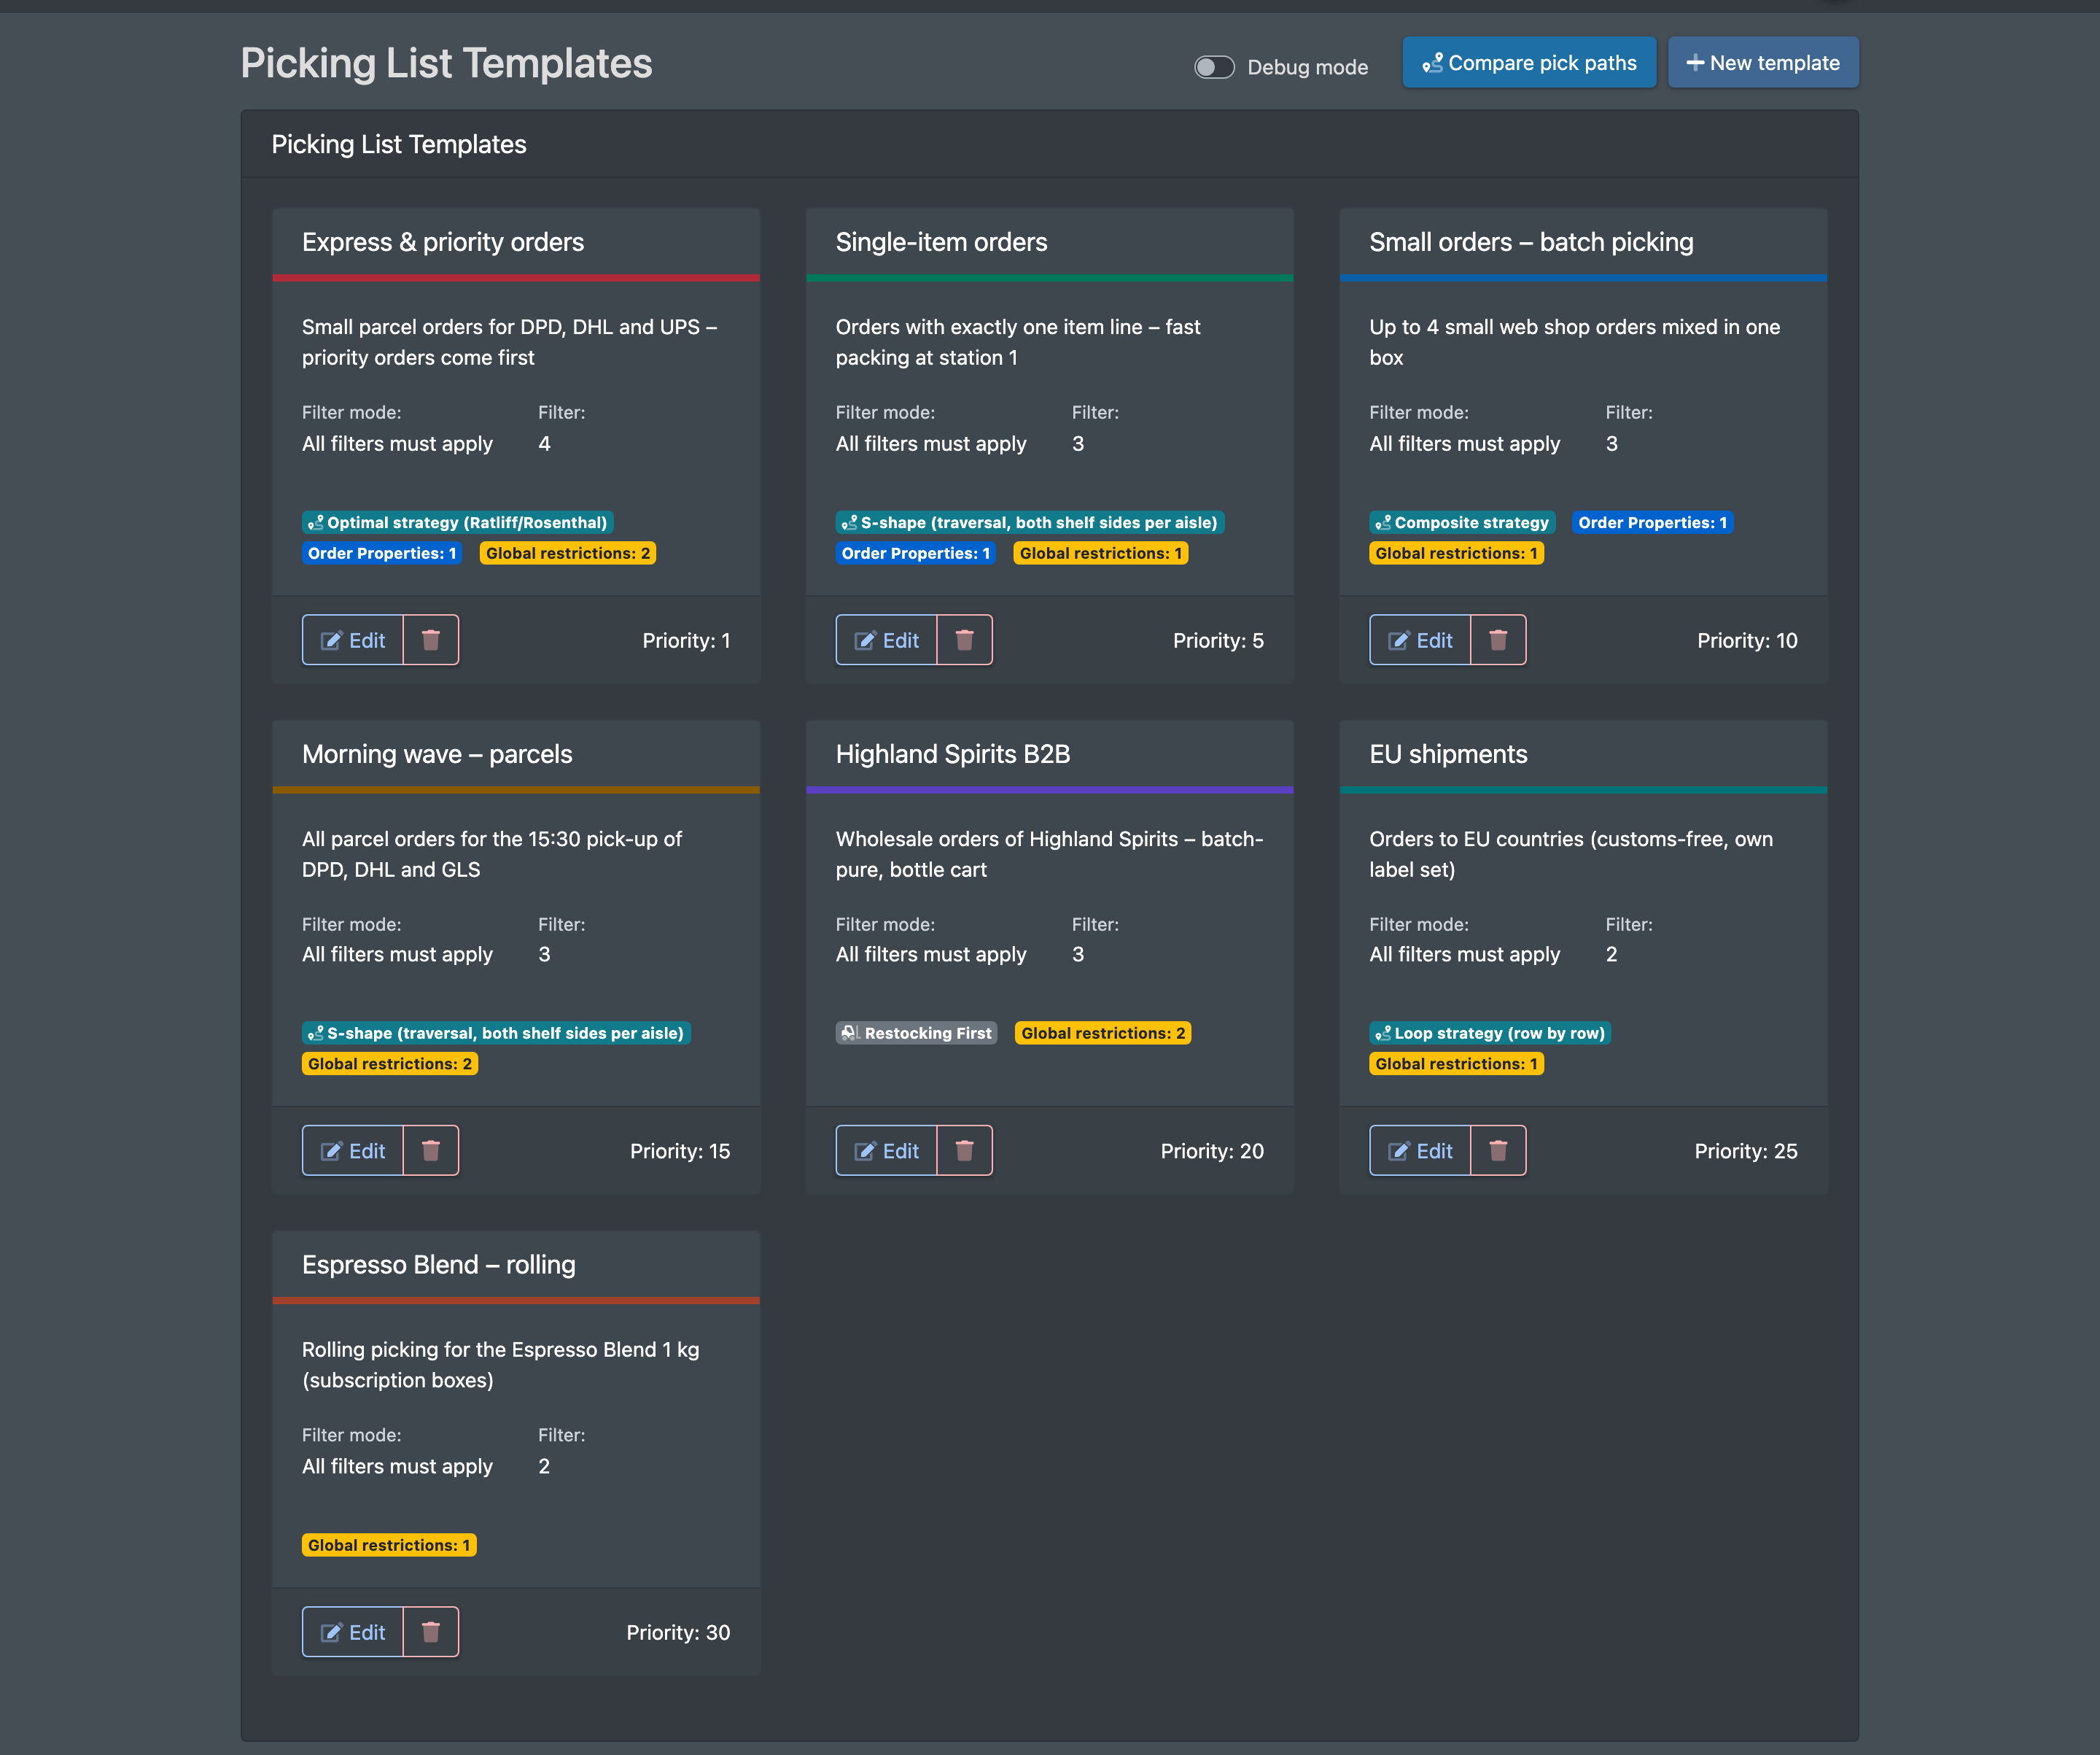Delete the Express & priority orders template
The width and height of the screenshot is (2100, 1755).
click(431, 640)
